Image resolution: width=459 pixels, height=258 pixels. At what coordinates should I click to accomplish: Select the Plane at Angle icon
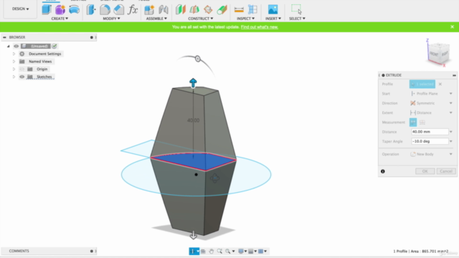pos(194,9)
